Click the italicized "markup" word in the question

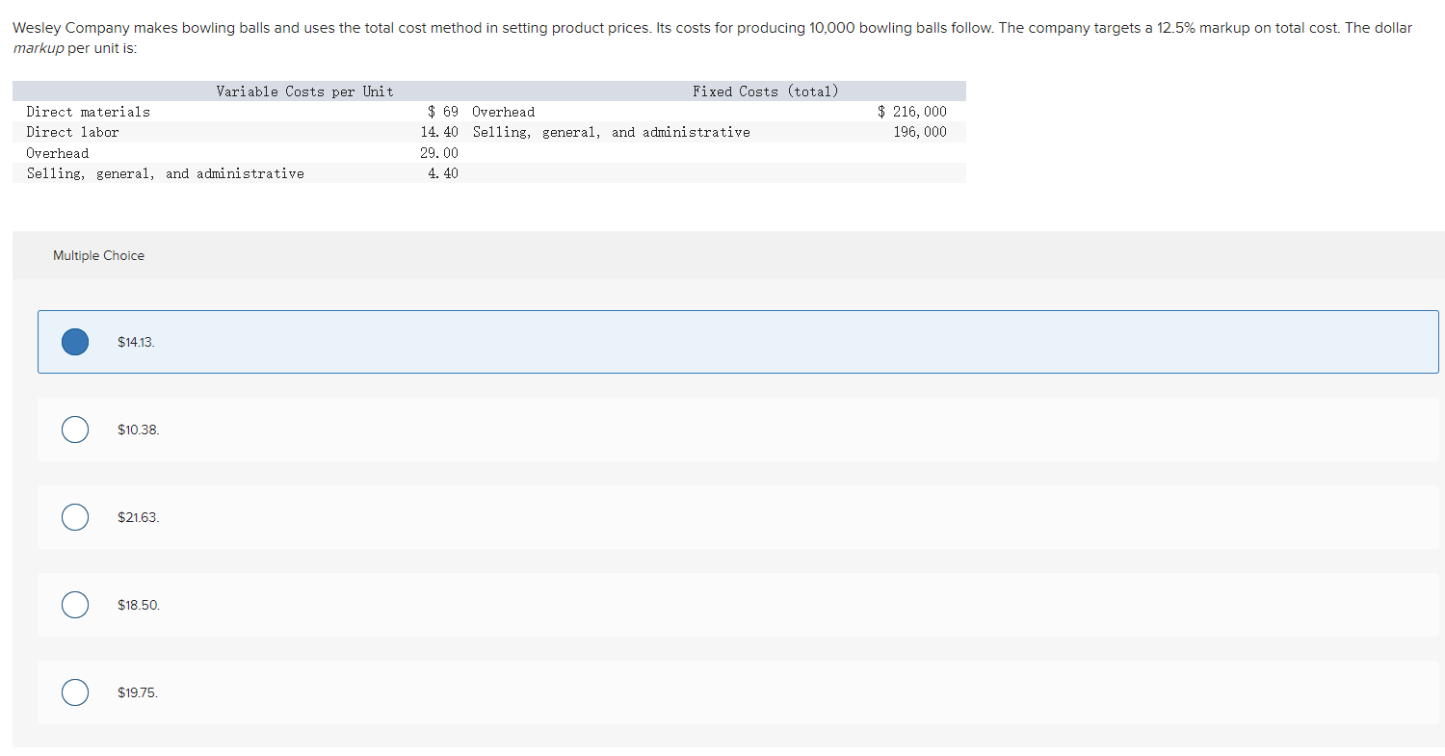click(x=38, y=48)
